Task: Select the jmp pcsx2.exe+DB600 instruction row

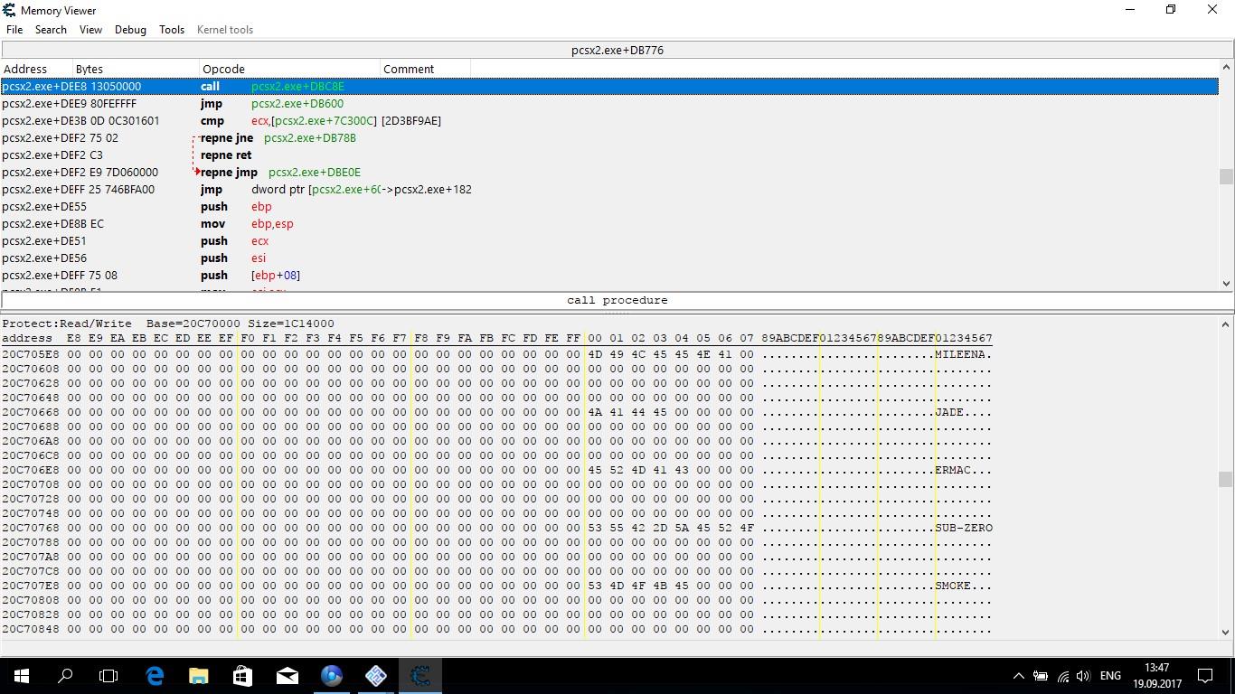Action: coord(609,104)
